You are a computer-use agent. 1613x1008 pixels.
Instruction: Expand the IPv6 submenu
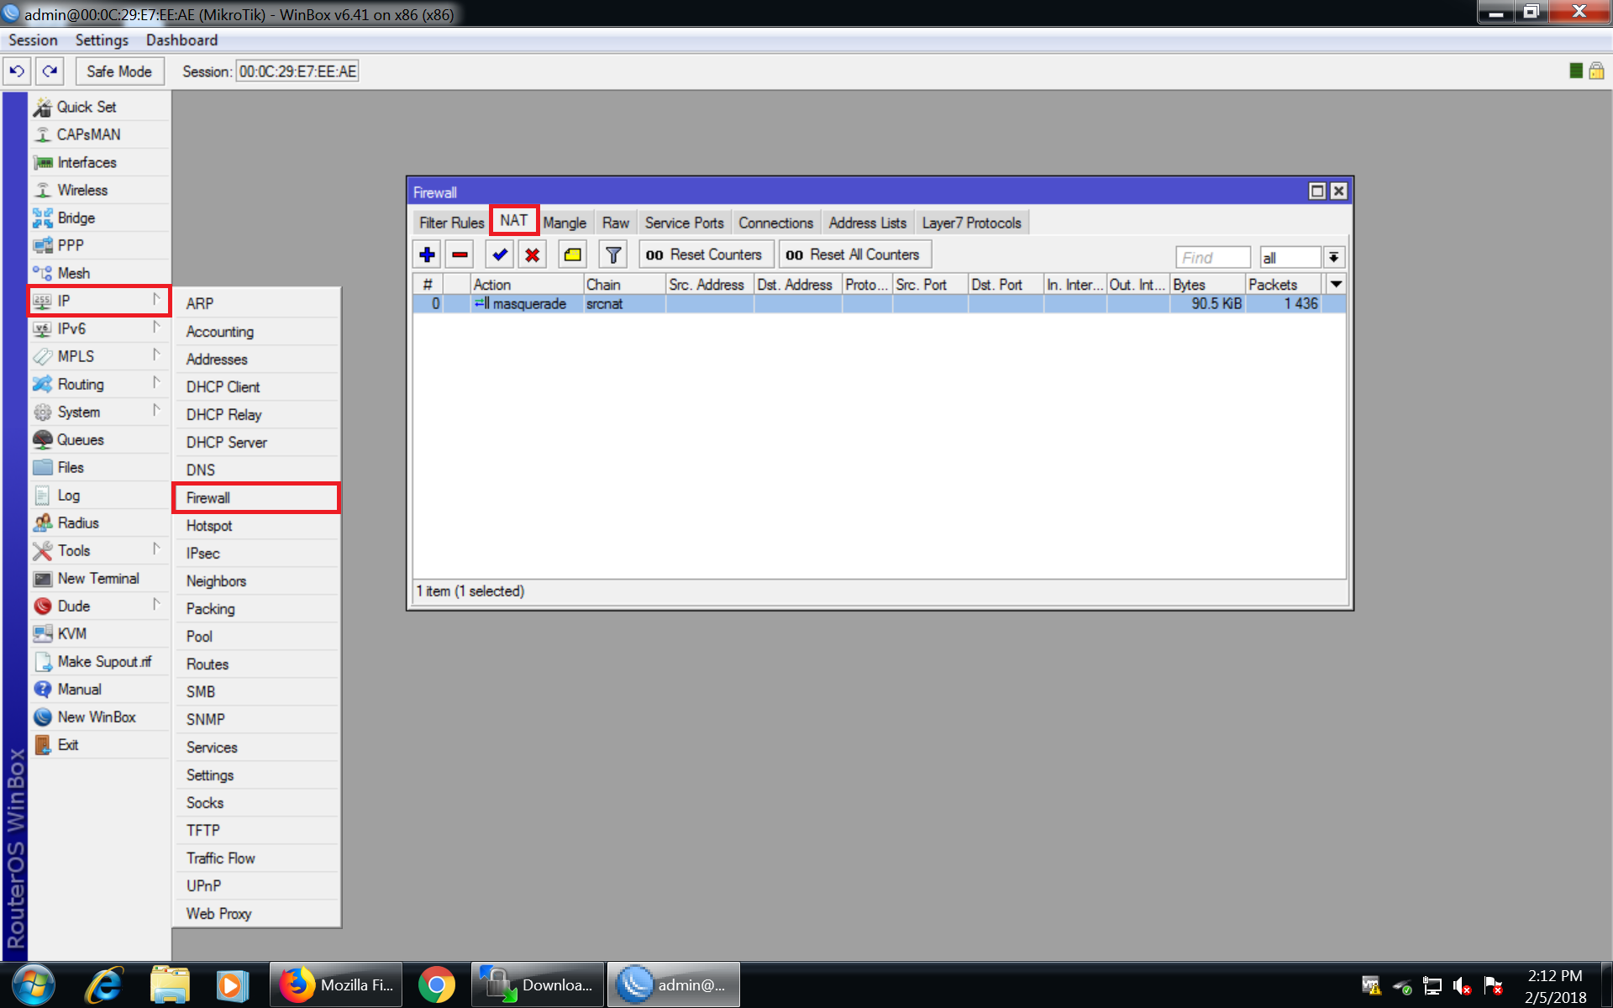tap(99, 328)
